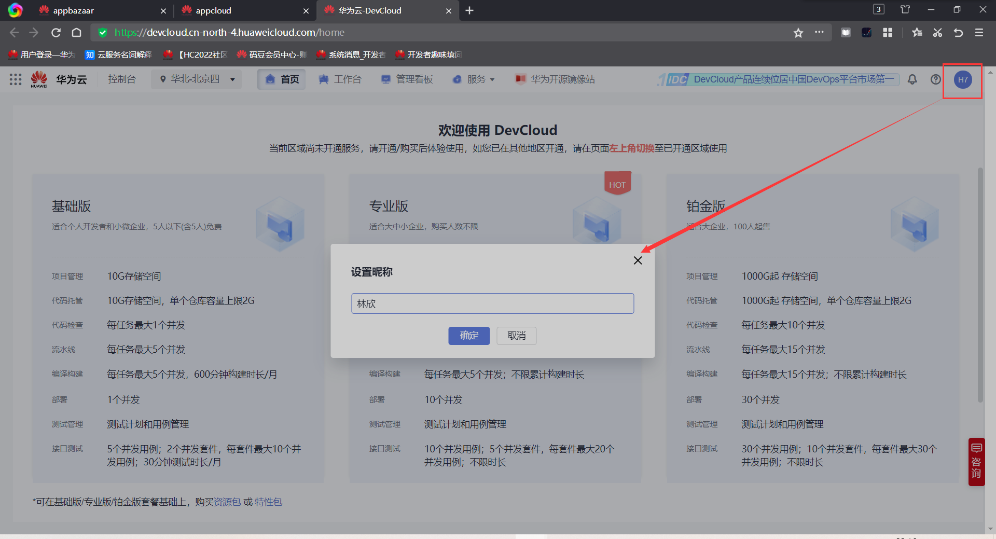
Task: Open the 【HC2022社区 bookmark
Action: coord(195,54)
